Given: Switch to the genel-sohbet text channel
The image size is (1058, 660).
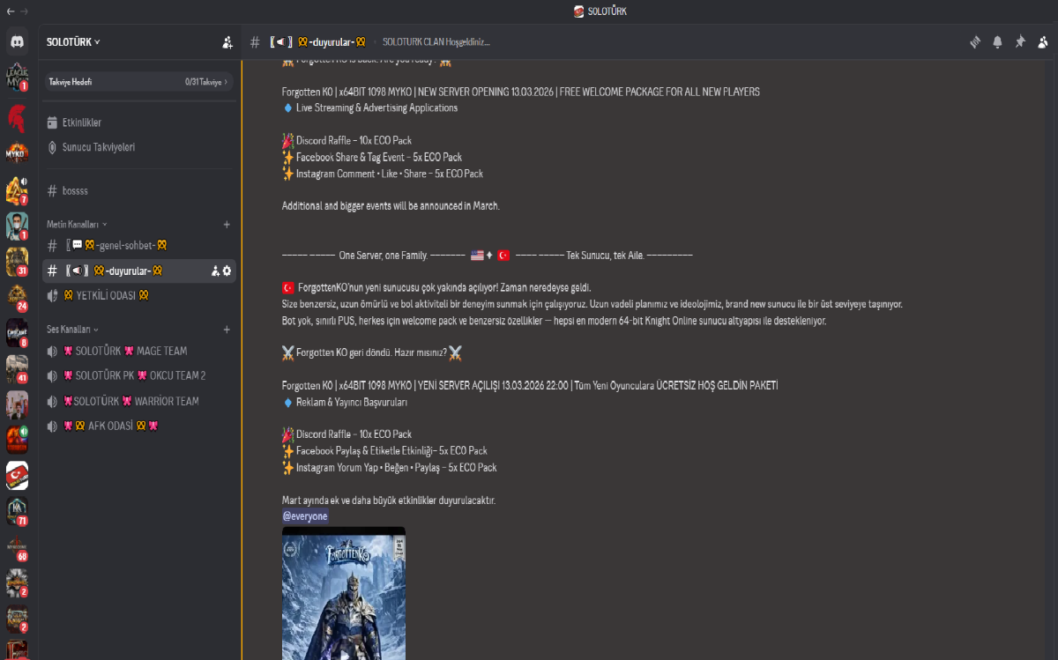Looking at the screenshot, I should coord(119,245).
